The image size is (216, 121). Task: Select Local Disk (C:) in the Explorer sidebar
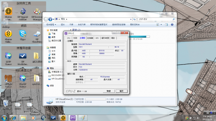tap(55, 72)
